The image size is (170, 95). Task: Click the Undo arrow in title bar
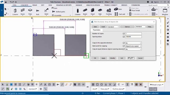pos(11,2)
